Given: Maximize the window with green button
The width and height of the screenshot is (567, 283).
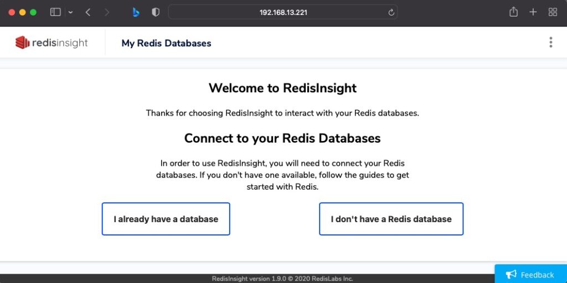Looking at the screenshot, I should click(x=33, y=12).
